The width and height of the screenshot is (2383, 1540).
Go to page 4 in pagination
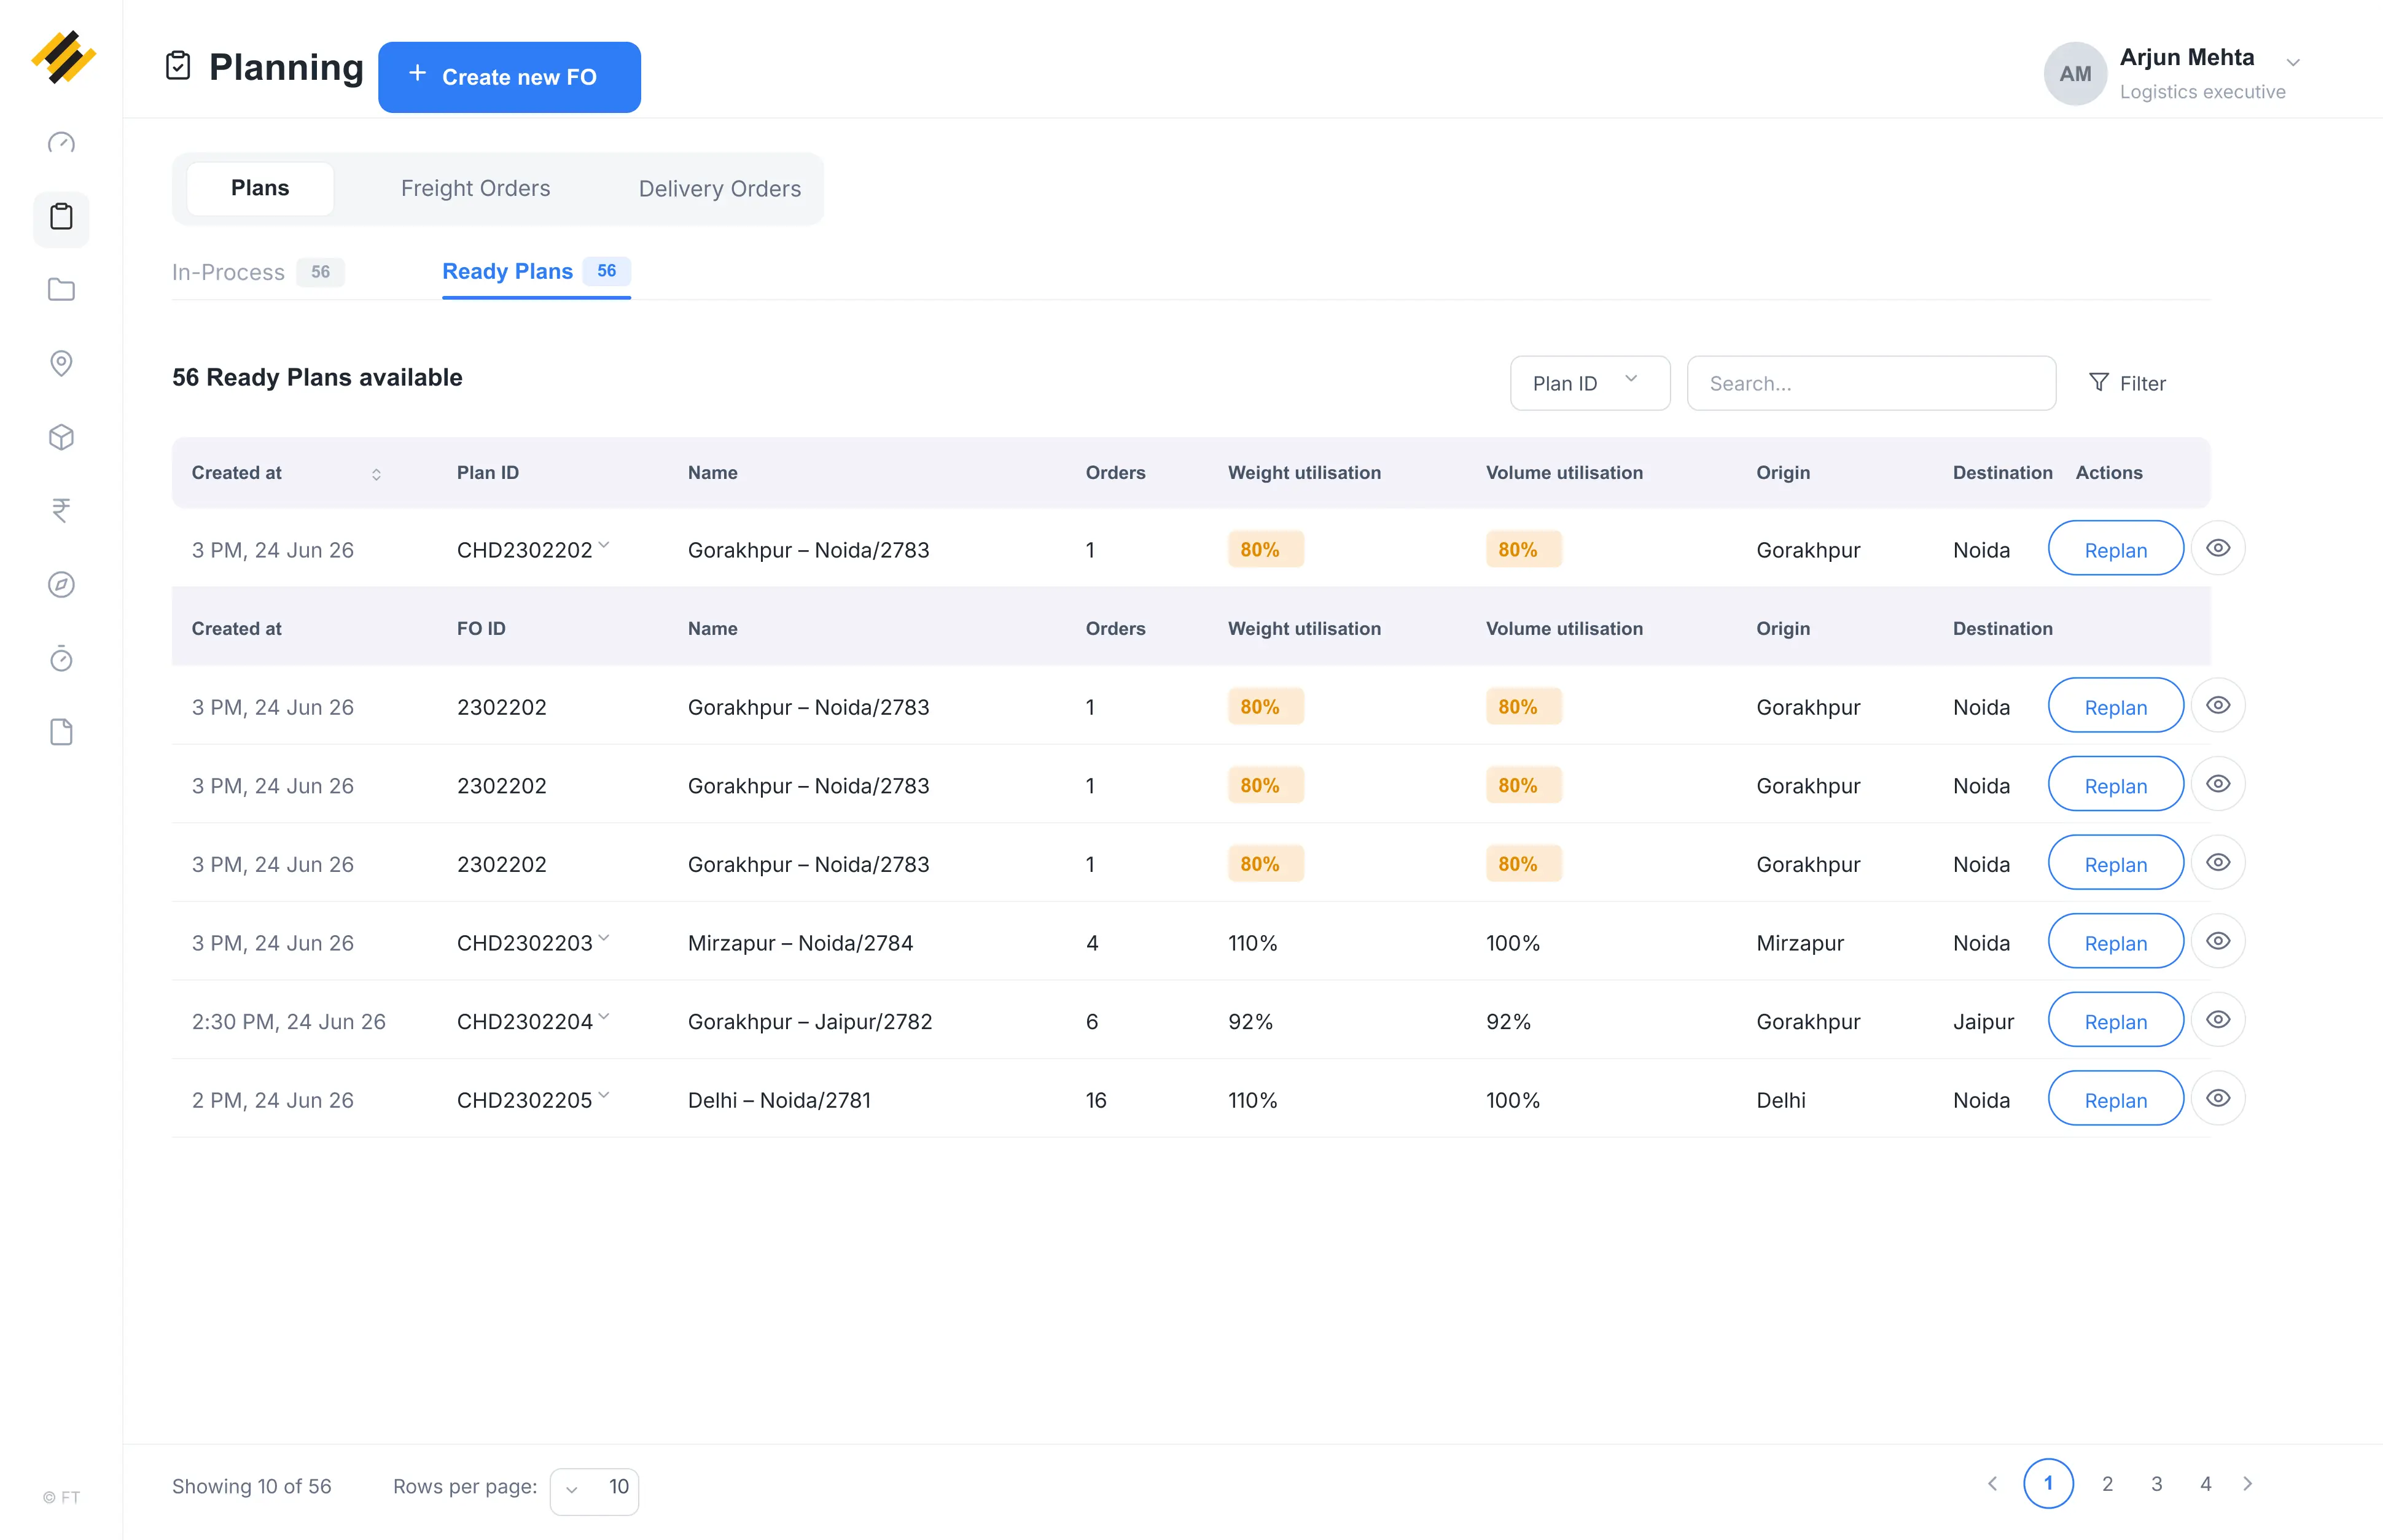coord(2205,1484)
